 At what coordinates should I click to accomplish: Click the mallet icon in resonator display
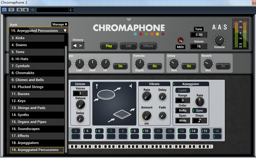(97, 86)
